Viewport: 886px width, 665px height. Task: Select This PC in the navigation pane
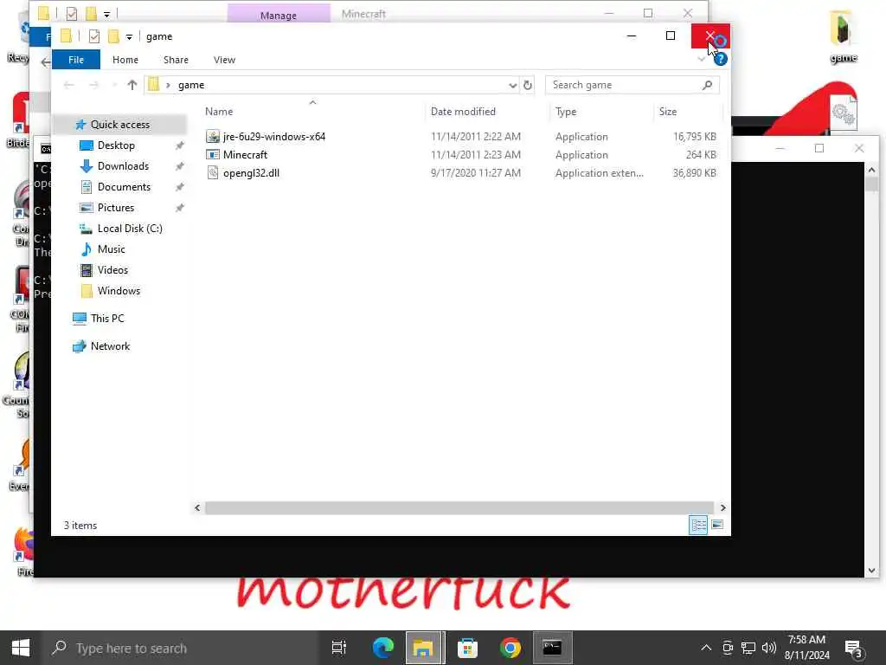[106, 319]
